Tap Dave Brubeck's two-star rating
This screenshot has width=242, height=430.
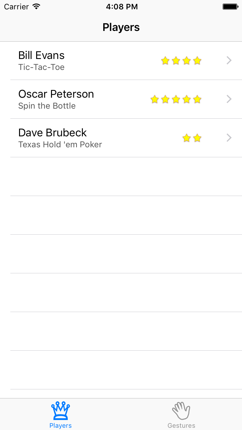coord(192,138)
